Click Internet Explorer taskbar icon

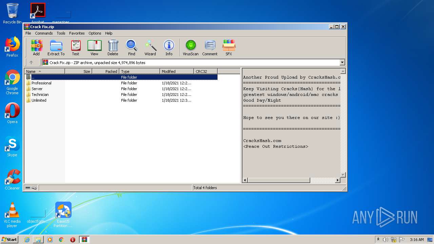pos(27,240)
